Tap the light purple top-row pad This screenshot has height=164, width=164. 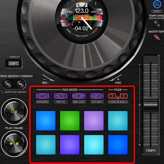(x=94, y=121)
